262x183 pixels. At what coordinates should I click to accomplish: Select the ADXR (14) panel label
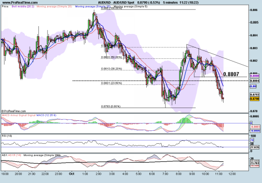[x=14, y=155]
